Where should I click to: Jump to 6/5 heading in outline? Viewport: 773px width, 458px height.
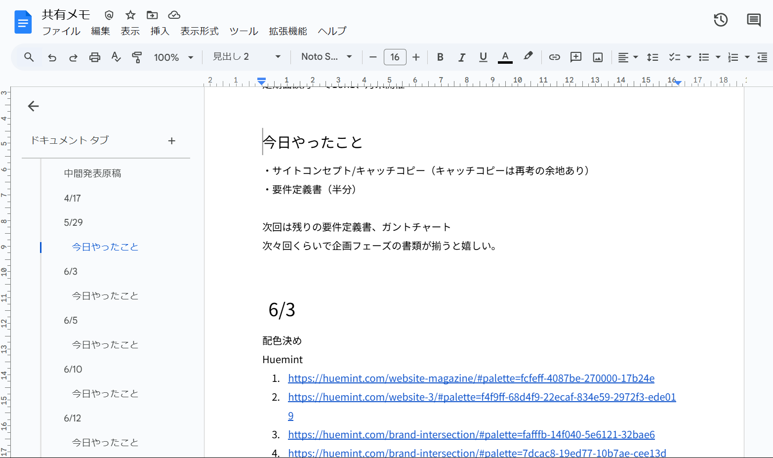click(71, 320)
